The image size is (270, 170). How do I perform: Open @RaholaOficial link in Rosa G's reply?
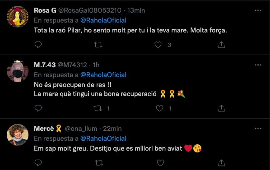(x=103, y=20)
